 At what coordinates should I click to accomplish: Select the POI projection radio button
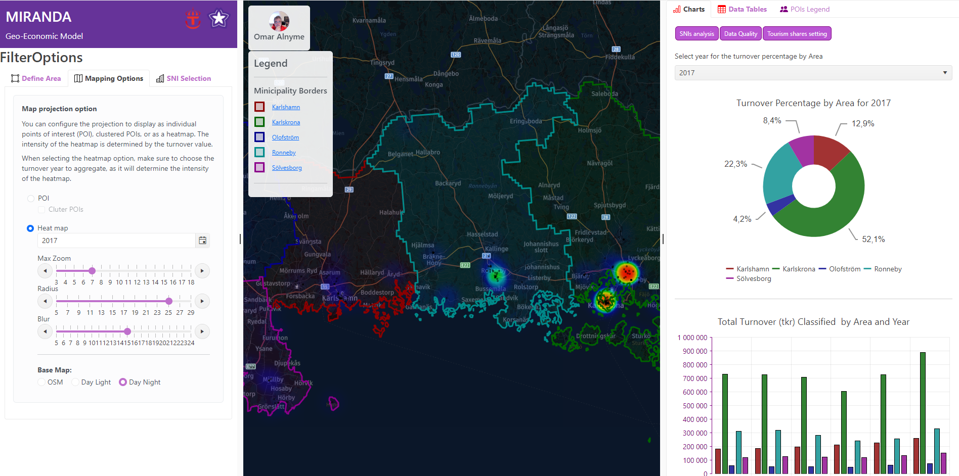point(31,199)
